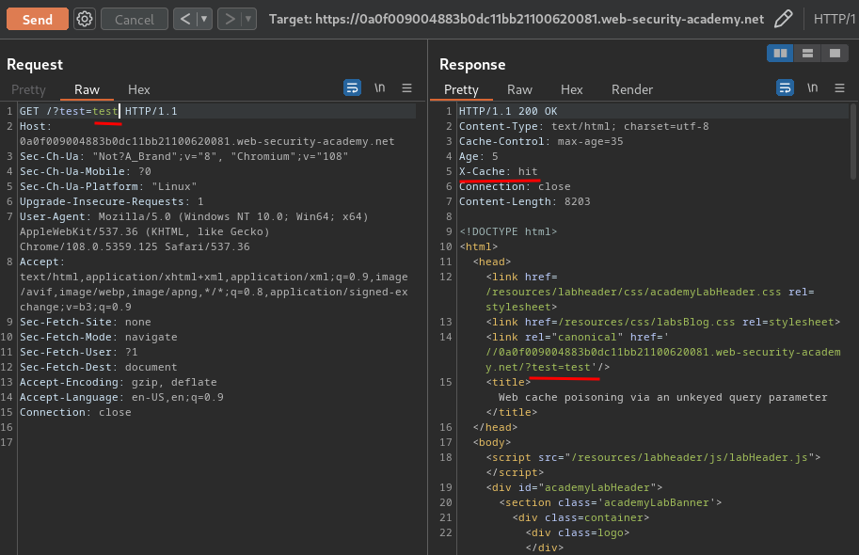
Task: Click 'Sec-Fetch-Mode: navigate' request header
Action: coord(99,337)
